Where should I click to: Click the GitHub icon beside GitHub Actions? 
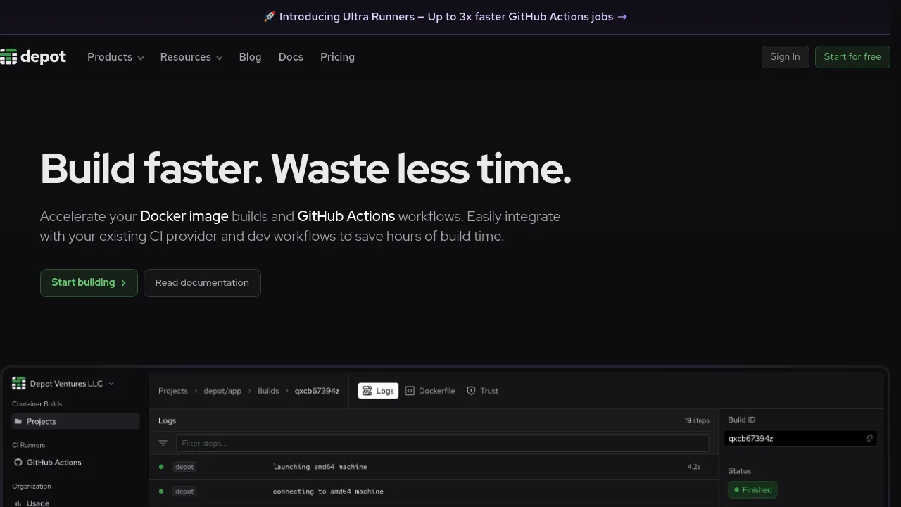point(18,463)
